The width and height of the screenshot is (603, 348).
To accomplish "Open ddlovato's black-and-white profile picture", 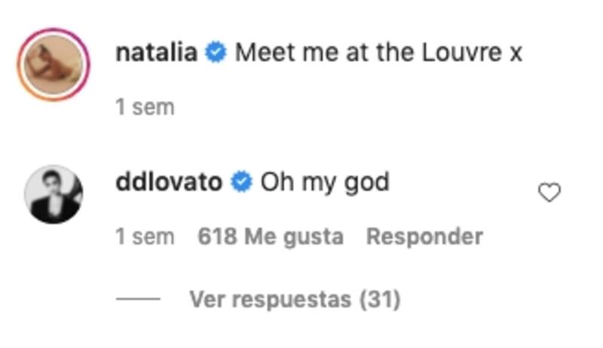I will pyautogui.click(x=54, y=194).
